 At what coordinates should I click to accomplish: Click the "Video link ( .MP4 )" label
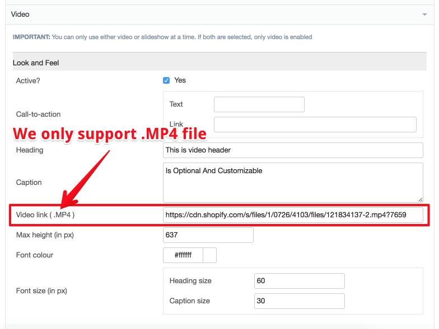[45, 214]
